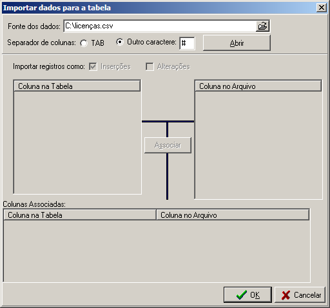
Task: Click inside the empty table columns list
Action: tap(77, 142)
